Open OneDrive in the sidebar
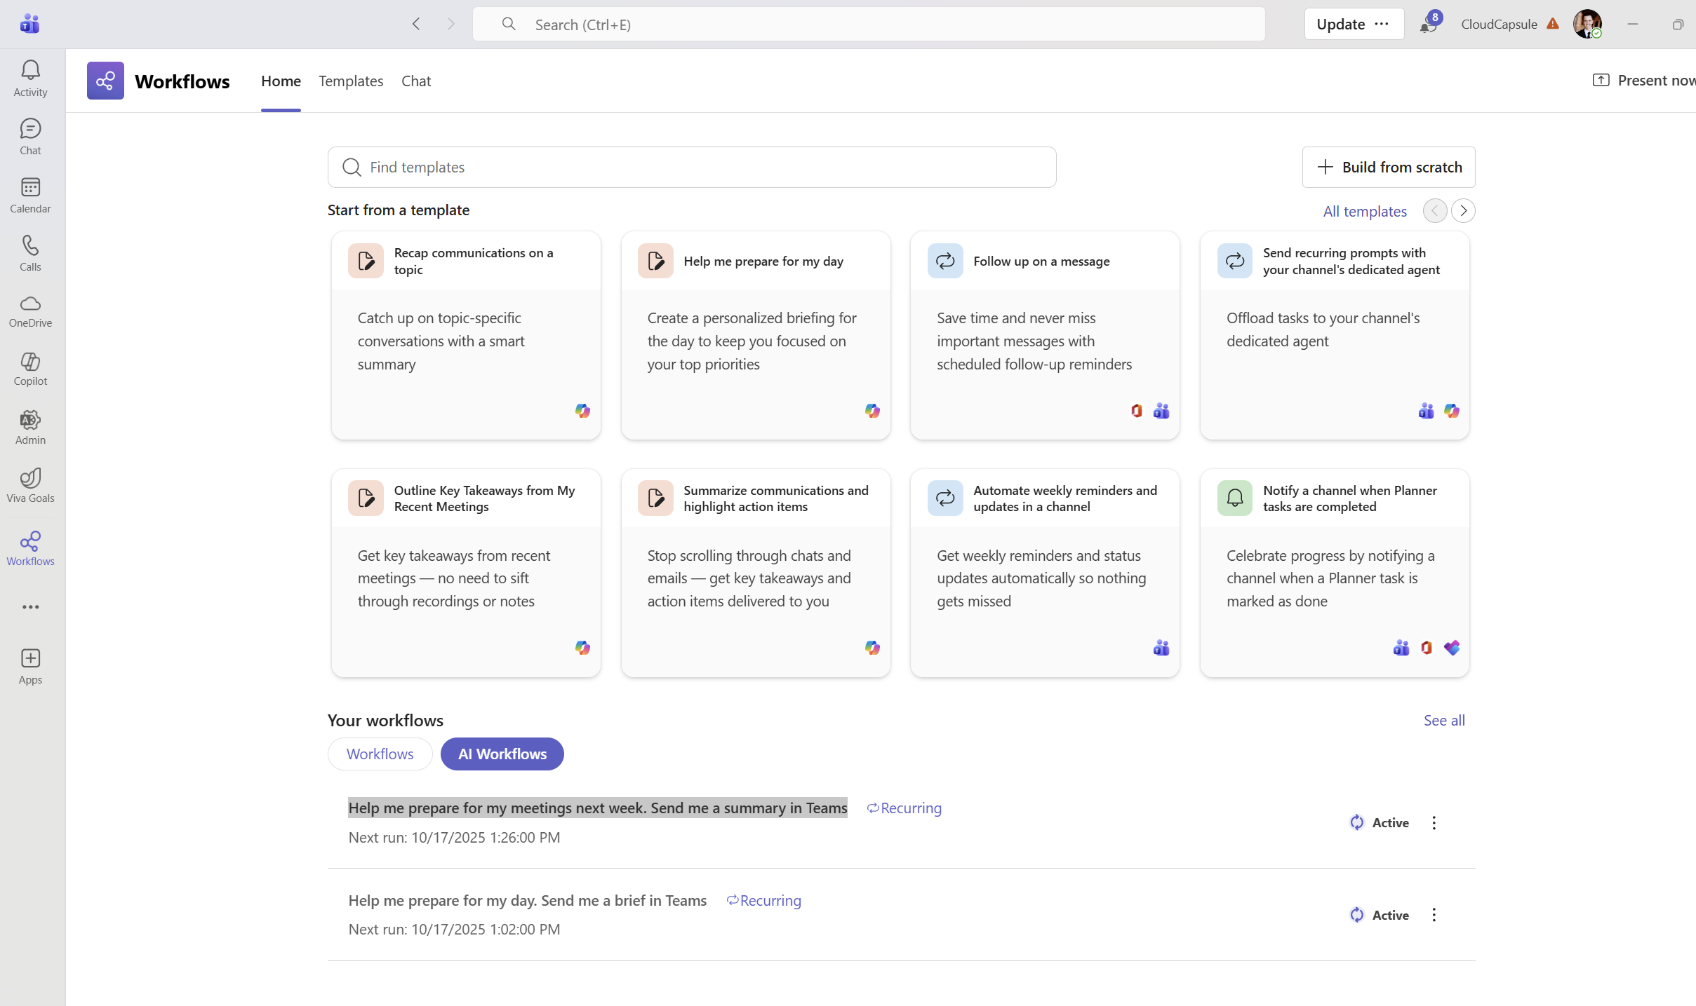The image size is (1696, 1006). pos(30,311)
